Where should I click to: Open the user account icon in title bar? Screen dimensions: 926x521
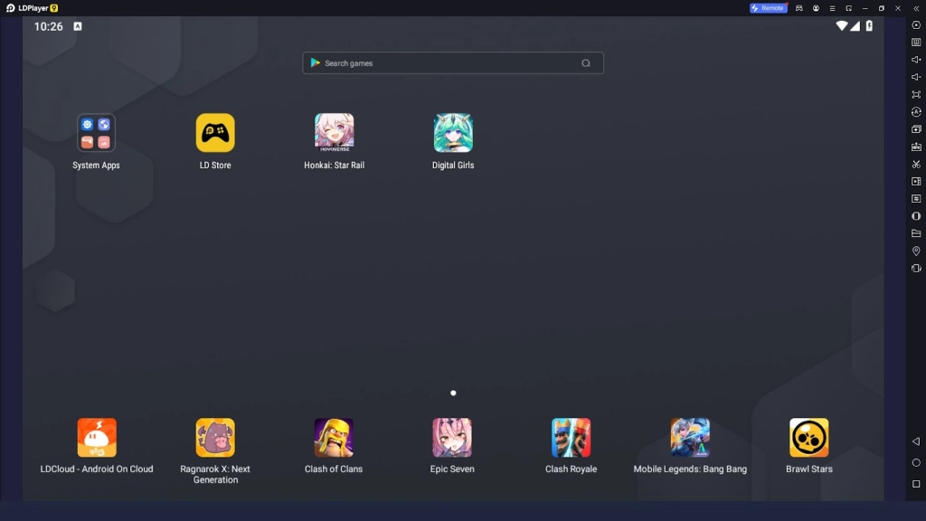point(816,8)
